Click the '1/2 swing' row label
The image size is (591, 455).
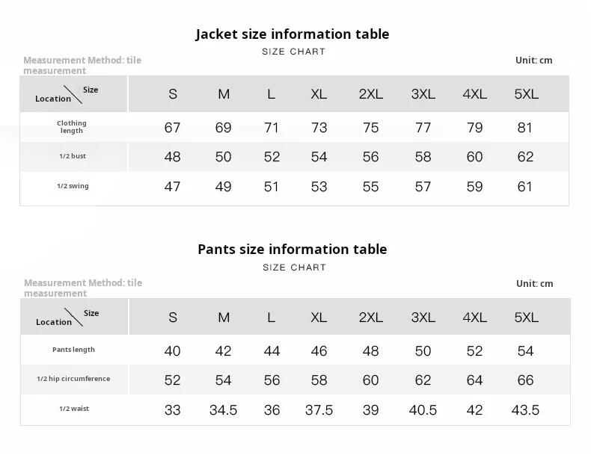pos(73,186)
